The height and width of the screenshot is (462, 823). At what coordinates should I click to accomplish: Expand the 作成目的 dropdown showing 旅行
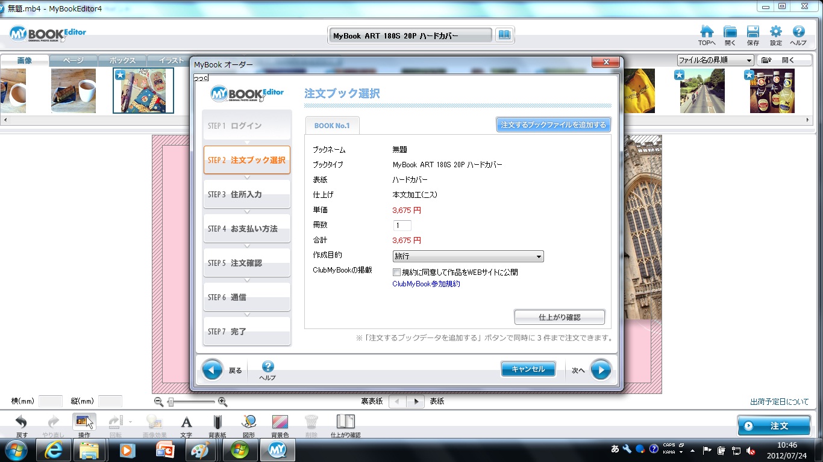click(468, 256)
